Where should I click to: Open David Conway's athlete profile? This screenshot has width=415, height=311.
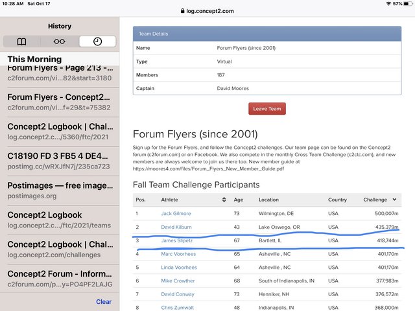[x=178, y=294]
